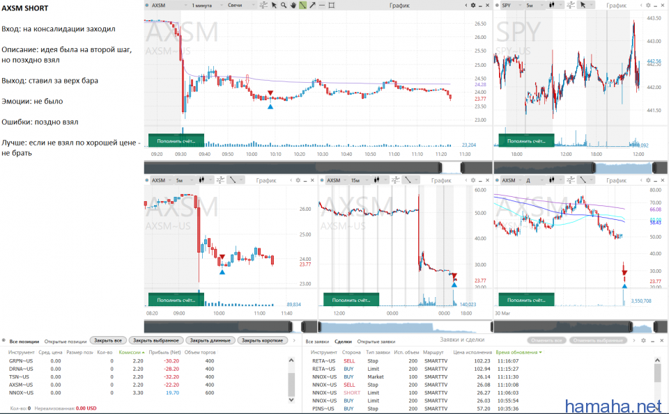Select the green trend line drawing tool
Screen dimensions: 669x414
pyautogui.click(x=303, y=5)
